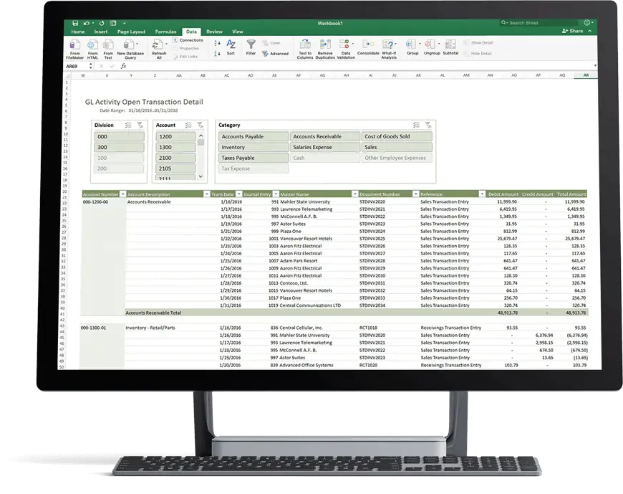The height and width of the screenshot is (494, 623).
Task: Click the Connections icon in the ribbon
Action: pos(175,40)
